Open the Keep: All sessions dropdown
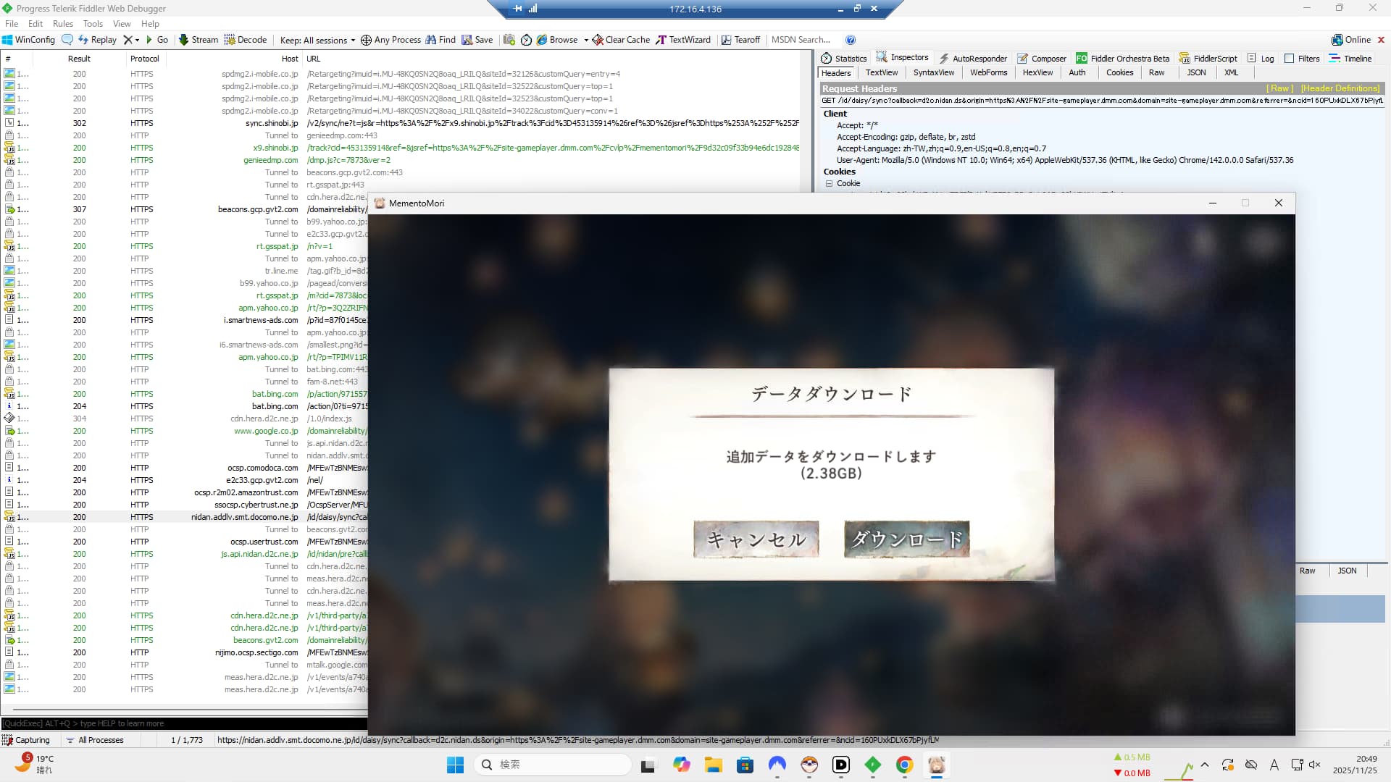1391x782 pixels. [x=317, y=40]
